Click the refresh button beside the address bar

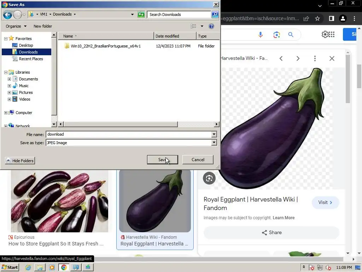pos(141,15)
